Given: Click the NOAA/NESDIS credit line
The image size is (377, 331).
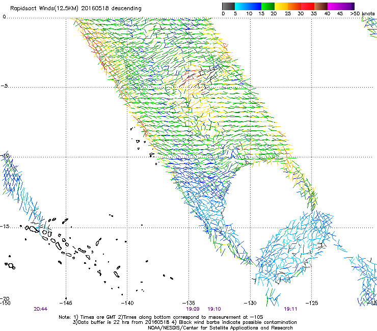Looking at the screenshot, I should [220, 328].
